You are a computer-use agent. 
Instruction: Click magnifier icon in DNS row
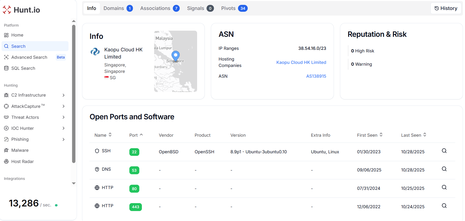(444, 169)
